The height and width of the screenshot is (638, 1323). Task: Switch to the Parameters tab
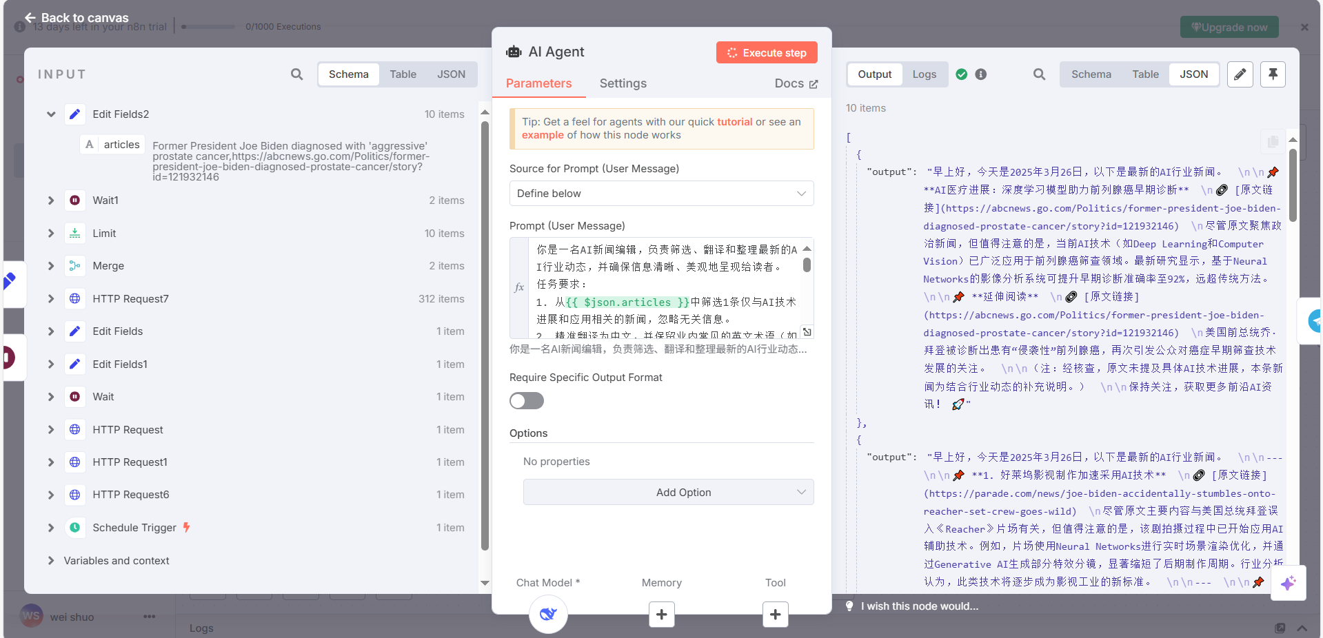coord(538,83)
